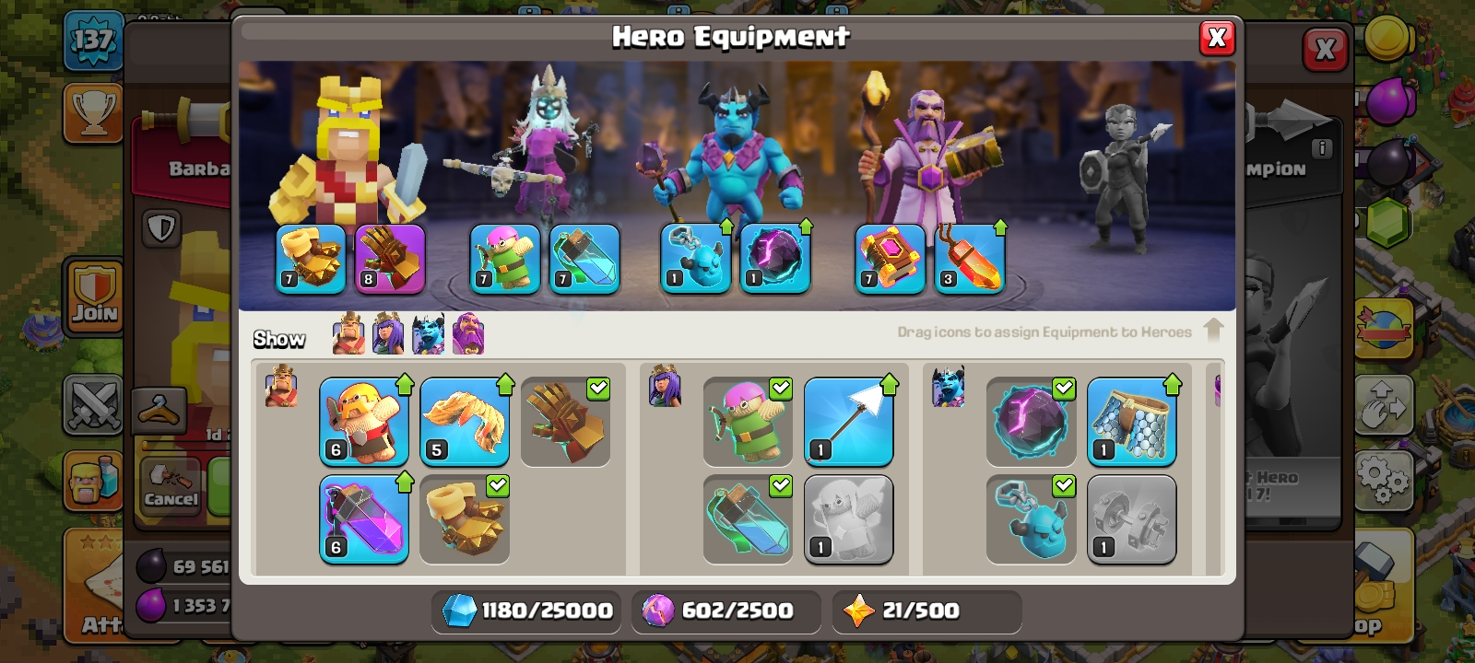Select the Barbarian Puppet equipment

pos(364,421)
